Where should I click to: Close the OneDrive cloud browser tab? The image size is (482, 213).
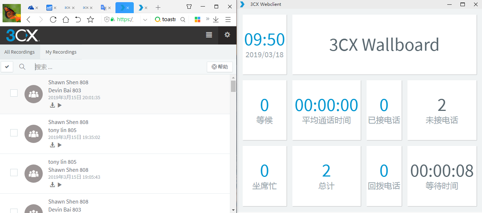point(37,8)
